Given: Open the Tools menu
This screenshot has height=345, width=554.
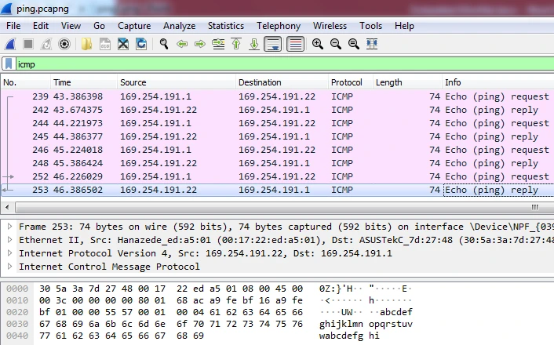Looking at the screenshot, I should pyautogui.click(x=370, y=26).
